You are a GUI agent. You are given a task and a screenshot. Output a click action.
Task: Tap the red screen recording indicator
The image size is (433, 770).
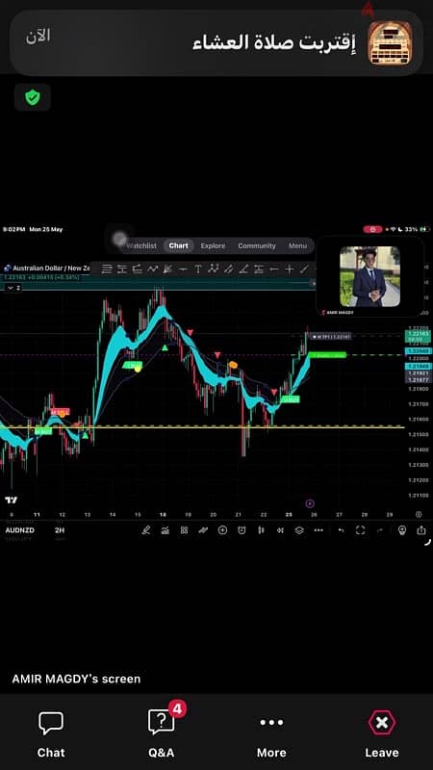[373, 229]
